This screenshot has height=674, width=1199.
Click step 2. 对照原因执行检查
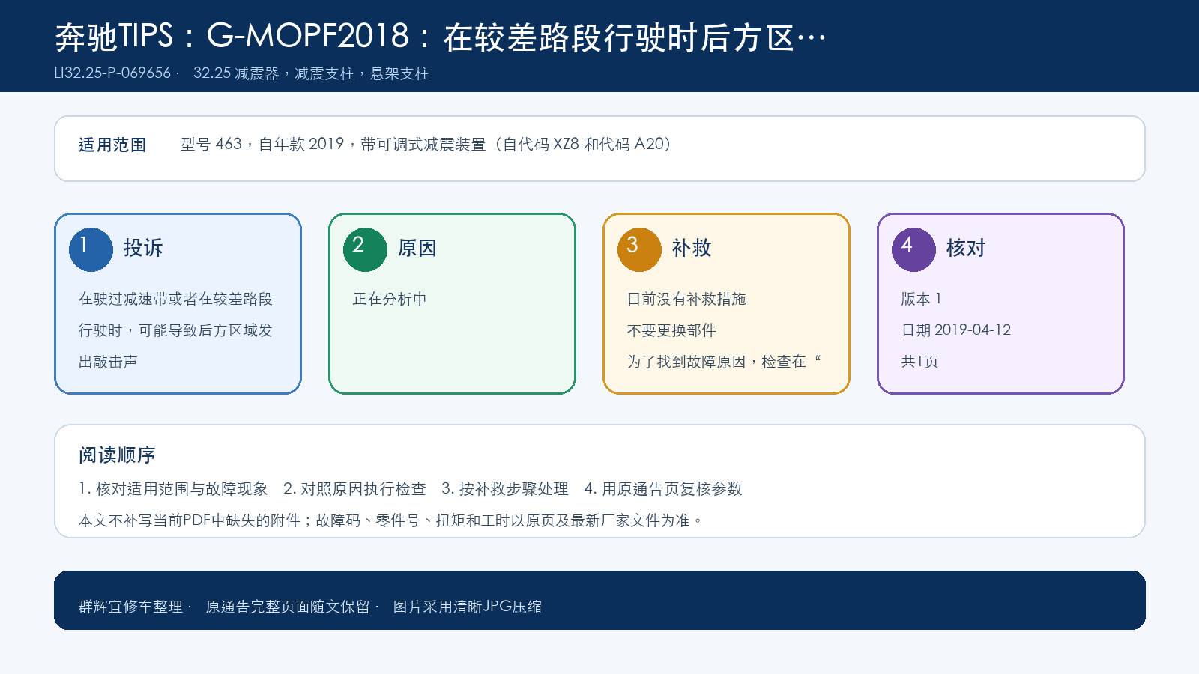point(354,489)
